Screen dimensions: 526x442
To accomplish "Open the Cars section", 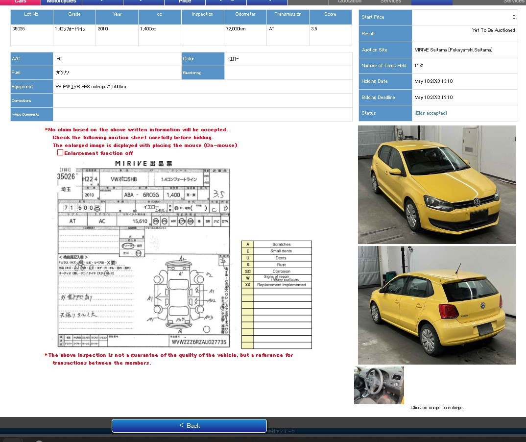I will (20, 2).
